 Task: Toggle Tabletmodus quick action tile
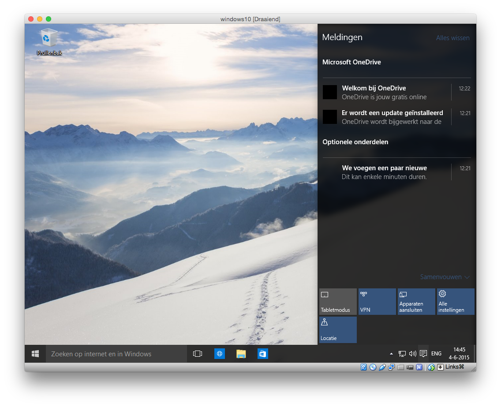click(x=338, y=302)
